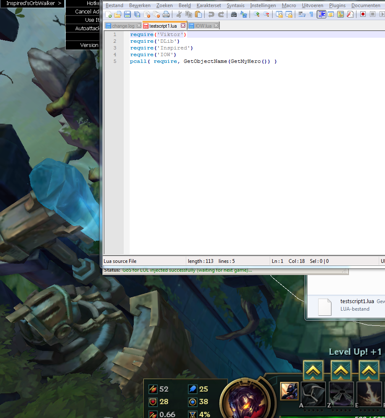Open the Bestand menu

(114, 5)
